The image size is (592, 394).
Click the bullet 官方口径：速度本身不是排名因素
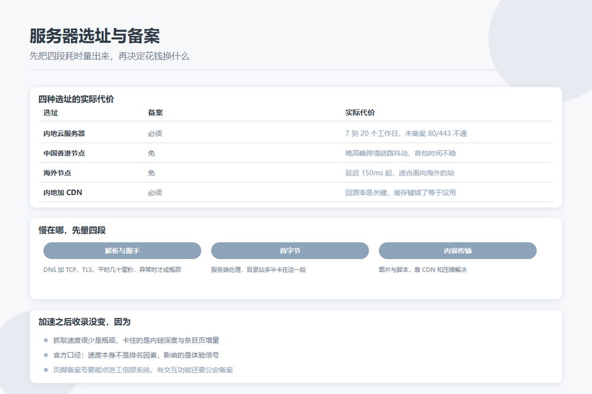click(136, 355)
